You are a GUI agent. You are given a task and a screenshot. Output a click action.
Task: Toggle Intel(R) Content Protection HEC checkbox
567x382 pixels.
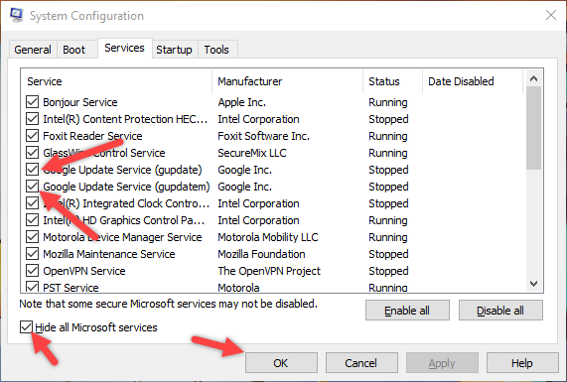pos(32,119)
